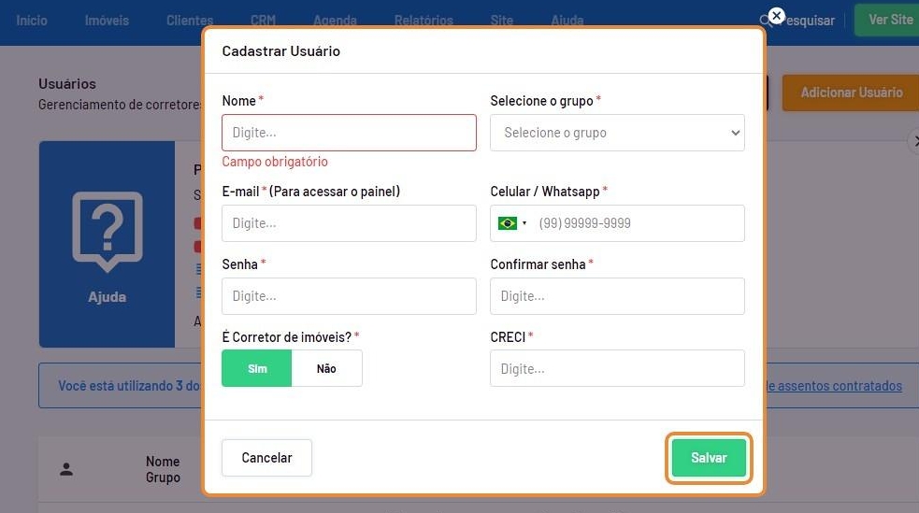The height and width of the screenshot is (513, 919).
Task: Open the Selecione o grupo dropdown
Action: [x=617, y=133]
